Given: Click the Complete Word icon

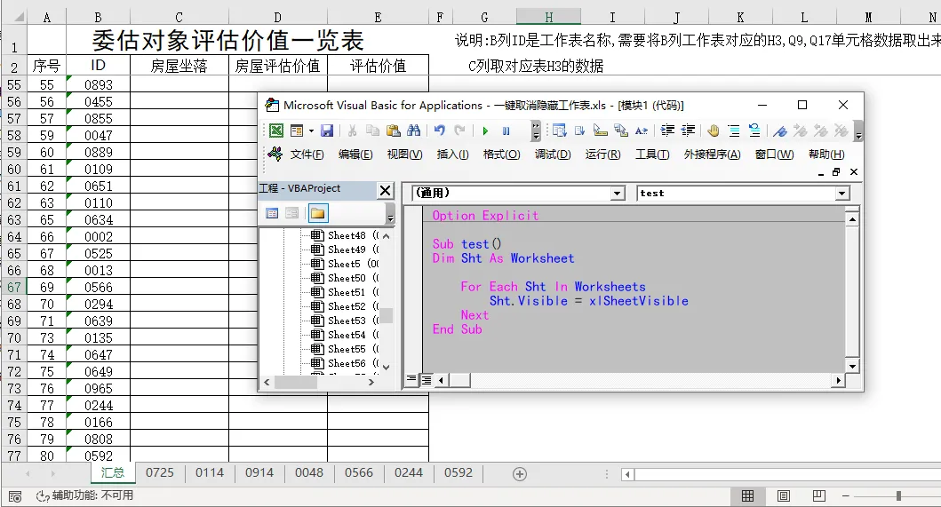Looking at the screenshot, I should tap(642, 131).
